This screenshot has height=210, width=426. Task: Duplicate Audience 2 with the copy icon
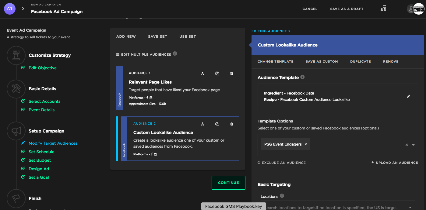[x=217, y=124]
